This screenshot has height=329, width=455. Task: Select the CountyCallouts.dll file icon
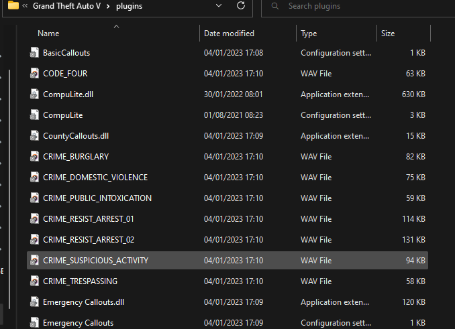[x=35, y=136]
